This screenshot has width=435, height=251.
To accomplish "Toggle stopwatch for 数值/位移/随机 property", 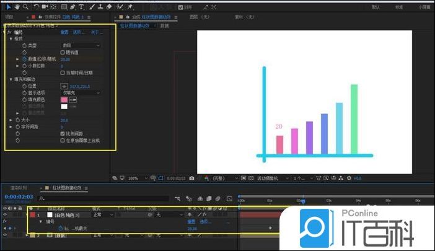I will pyautogui.click(x=24, y=59).
